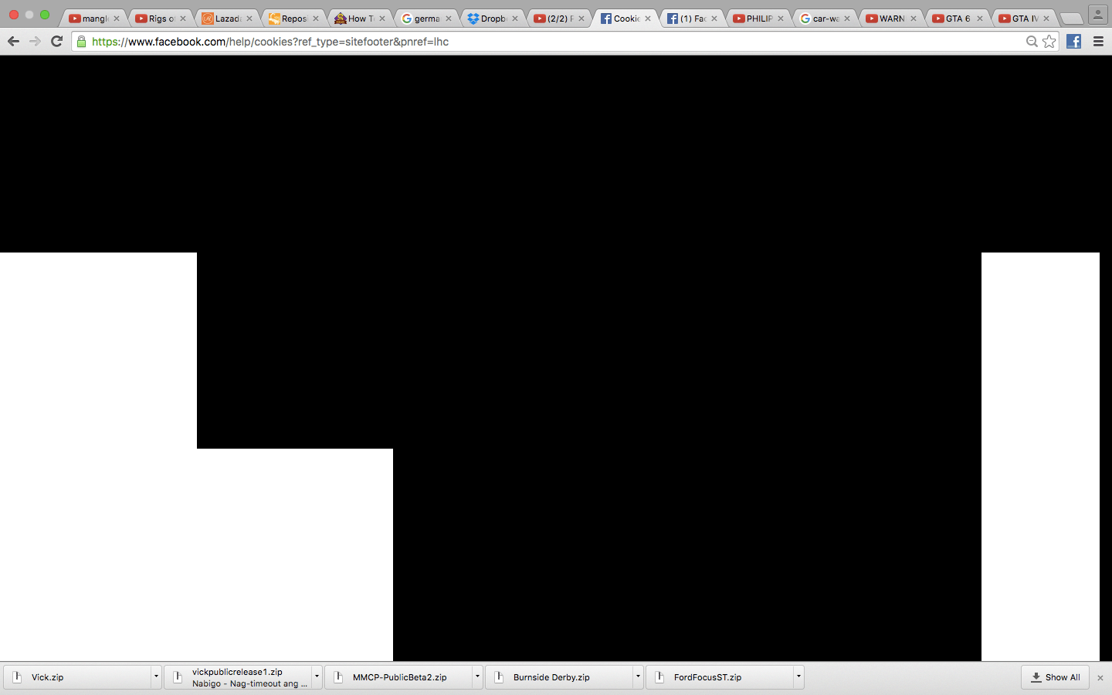Open the dropdown for FordFocusST.zip download
Screen dimensions: 1112x695
point(798,677)
